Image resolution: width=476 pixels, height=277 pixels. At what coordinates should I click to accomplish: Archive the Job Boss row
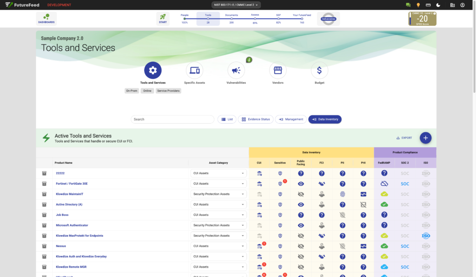(44, 215)
